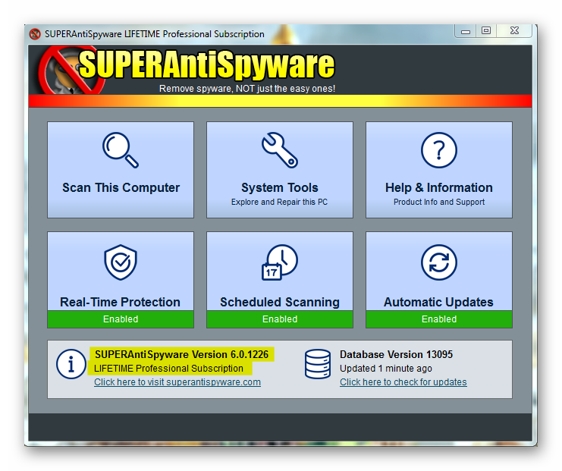Click 'Product Info and Support' text
This screenshot has width=562, height=471.
439,203
